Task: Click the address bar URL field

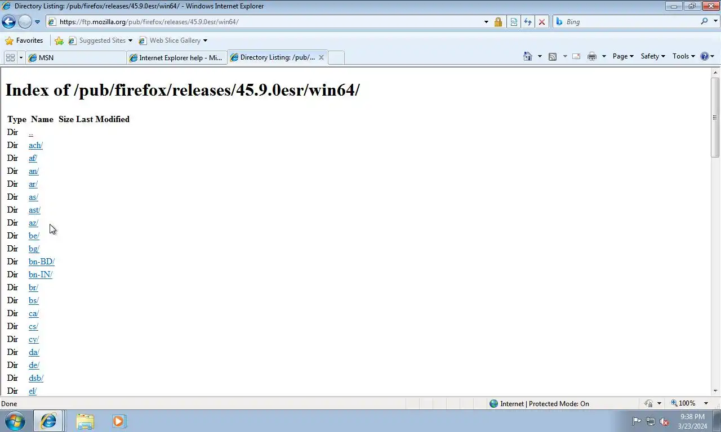Action: (x=264, y=22)
